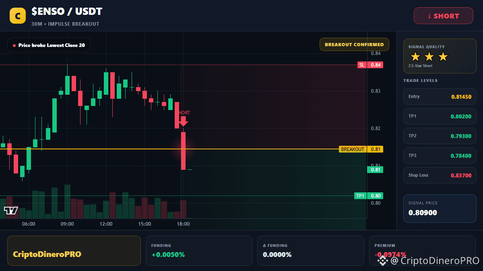Click the Entry 0.81450 row

tap(440, 96)
